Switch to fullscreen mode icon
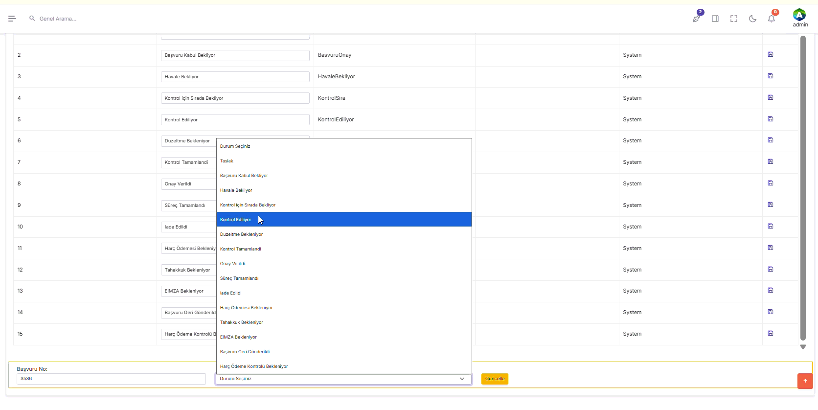818x410 pixels. 734,19
